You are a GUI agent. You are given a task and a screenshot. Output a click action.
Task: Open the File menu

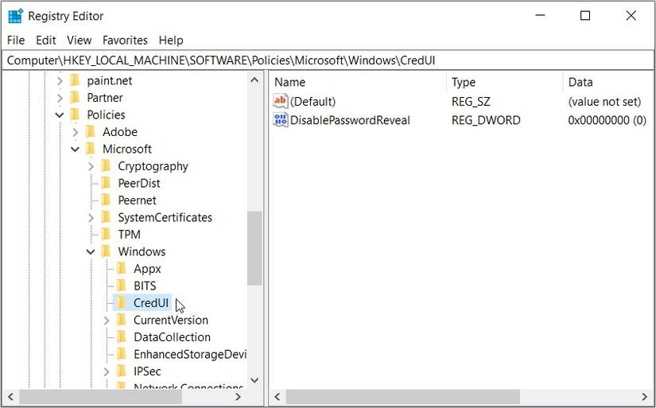(16, 41)
